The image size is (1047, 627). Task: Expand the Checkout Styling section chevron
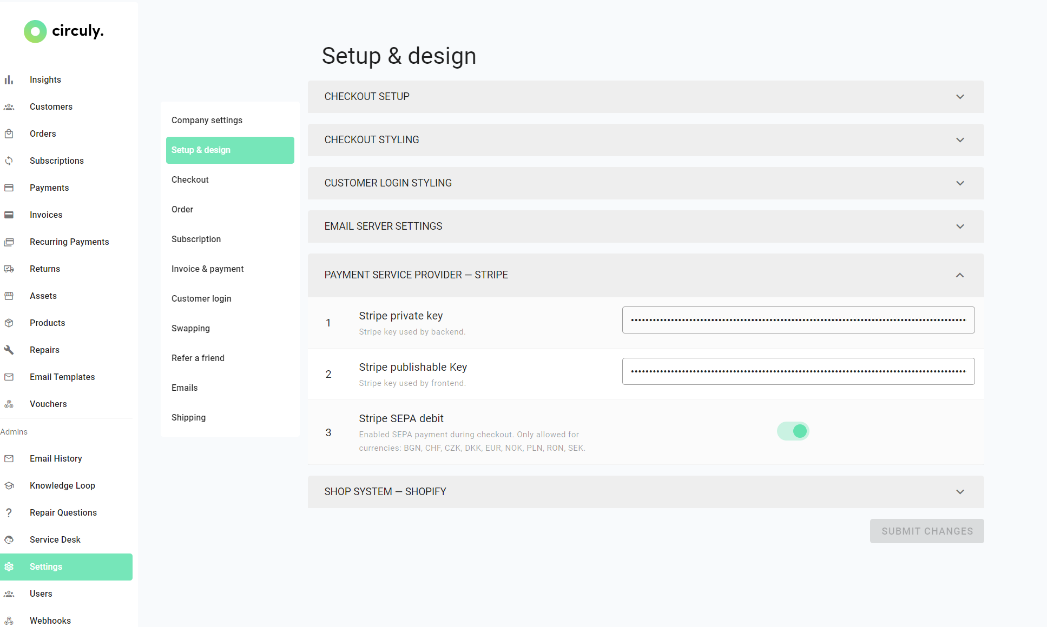pyautogui.click(x=960, y=140)
